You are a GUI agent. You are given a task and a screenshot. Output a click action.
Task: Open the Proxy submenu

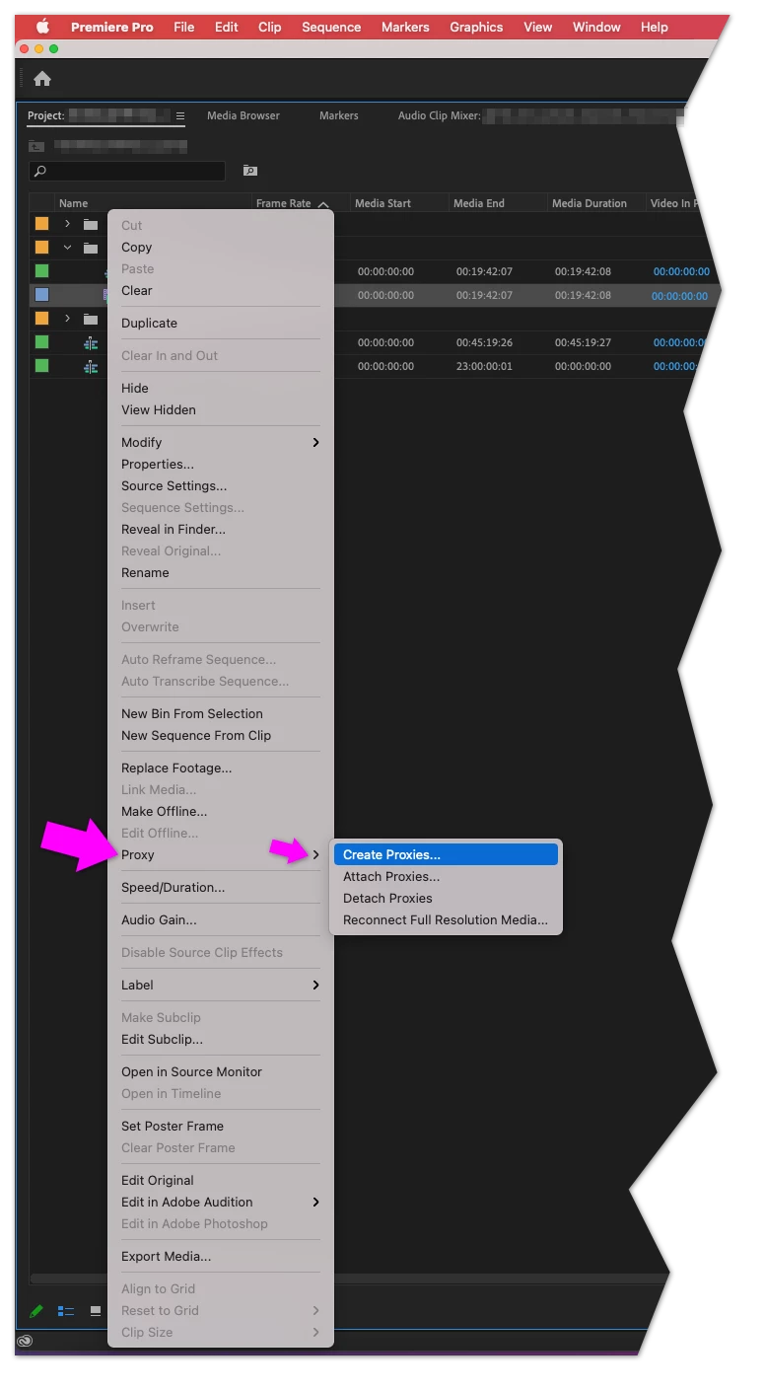(x=221, y=854)
